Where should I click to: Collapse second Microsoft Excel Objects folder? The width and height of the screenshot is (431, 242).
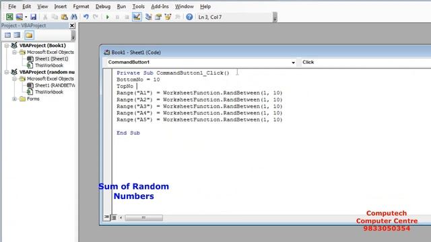(15, 79)
